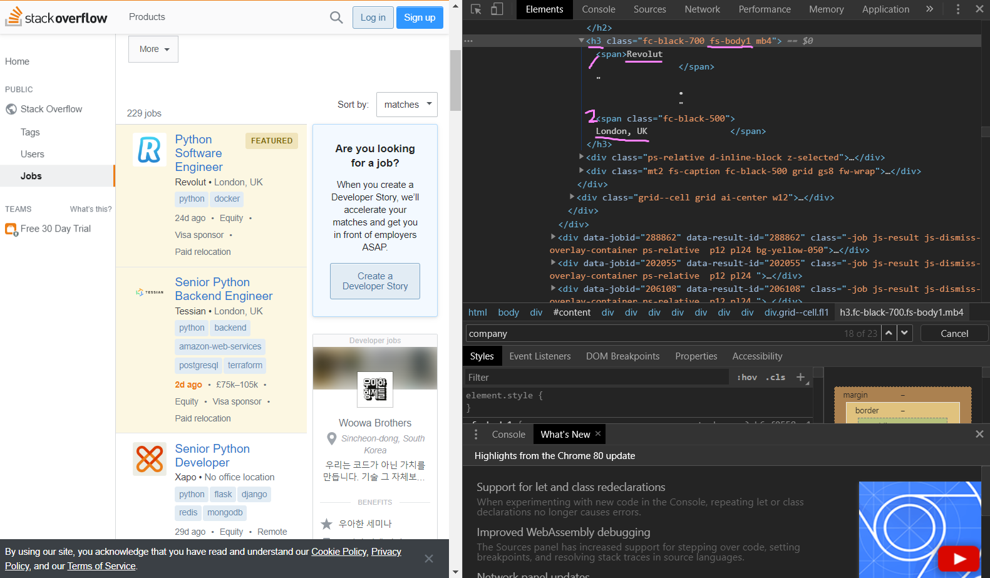Switch to the Sources tab

tap(650, 9)
